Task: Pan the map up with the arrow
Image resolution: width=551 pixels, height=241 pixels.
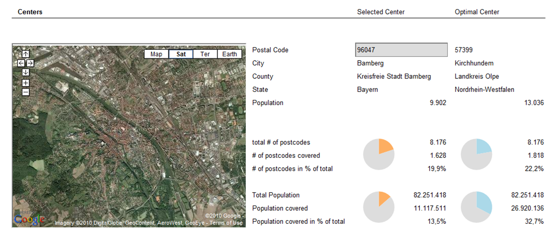Action: pyautogui.click(x=26, y=54)
